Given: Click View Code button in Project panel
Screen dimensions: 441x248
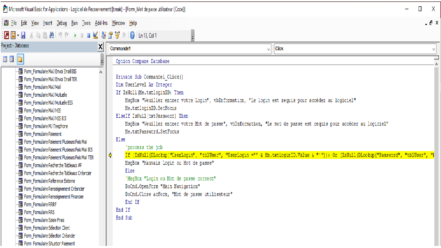Looking at the screenshot, I should click(5, 59).
